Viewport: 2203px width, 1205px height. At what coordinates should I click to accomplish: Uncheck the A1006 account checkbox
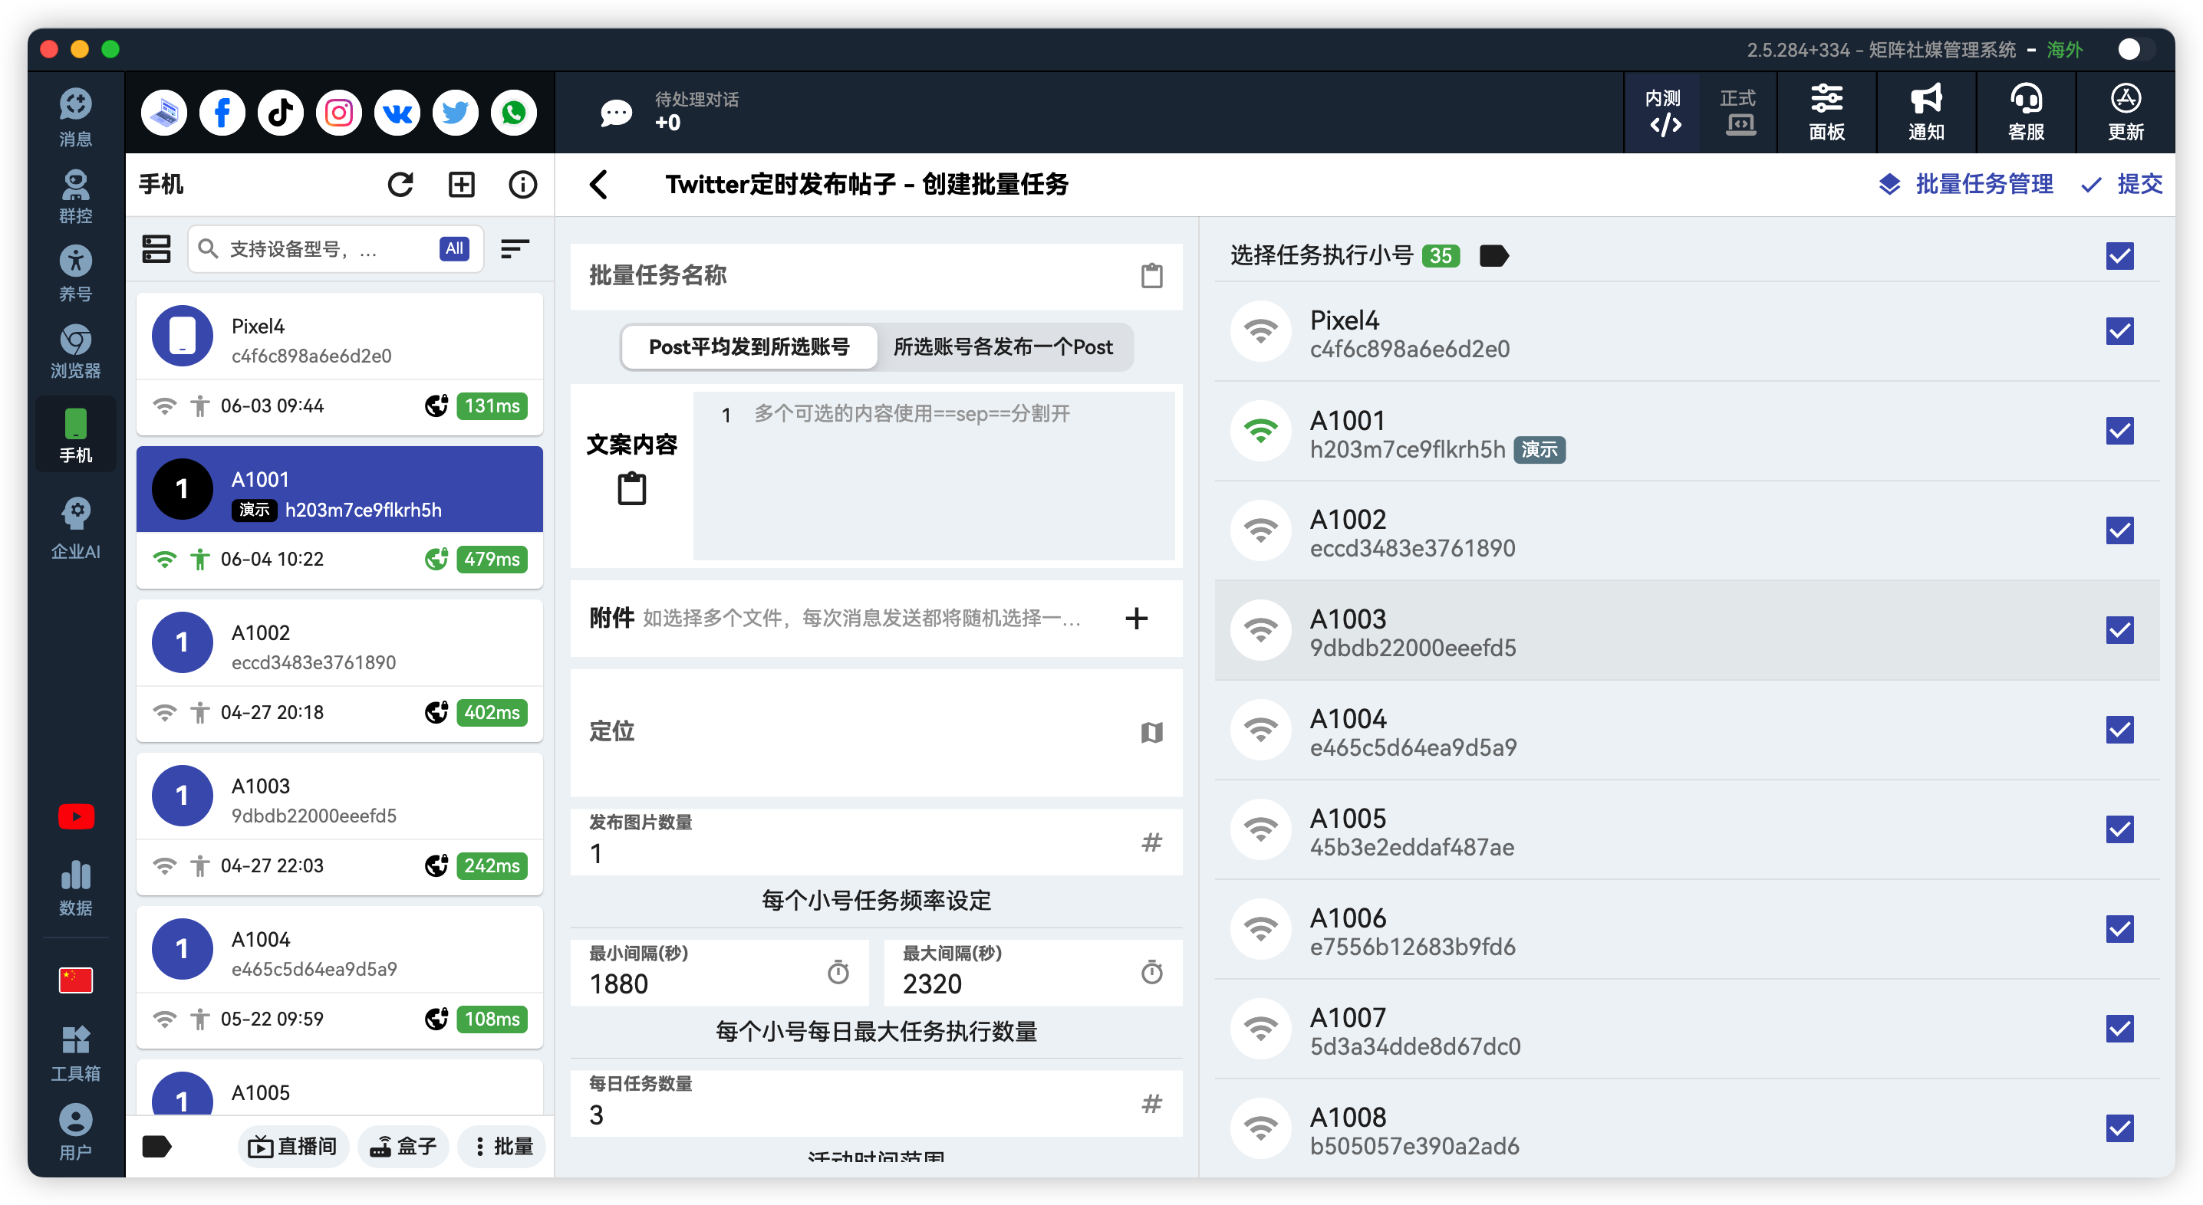[2119, 929]
